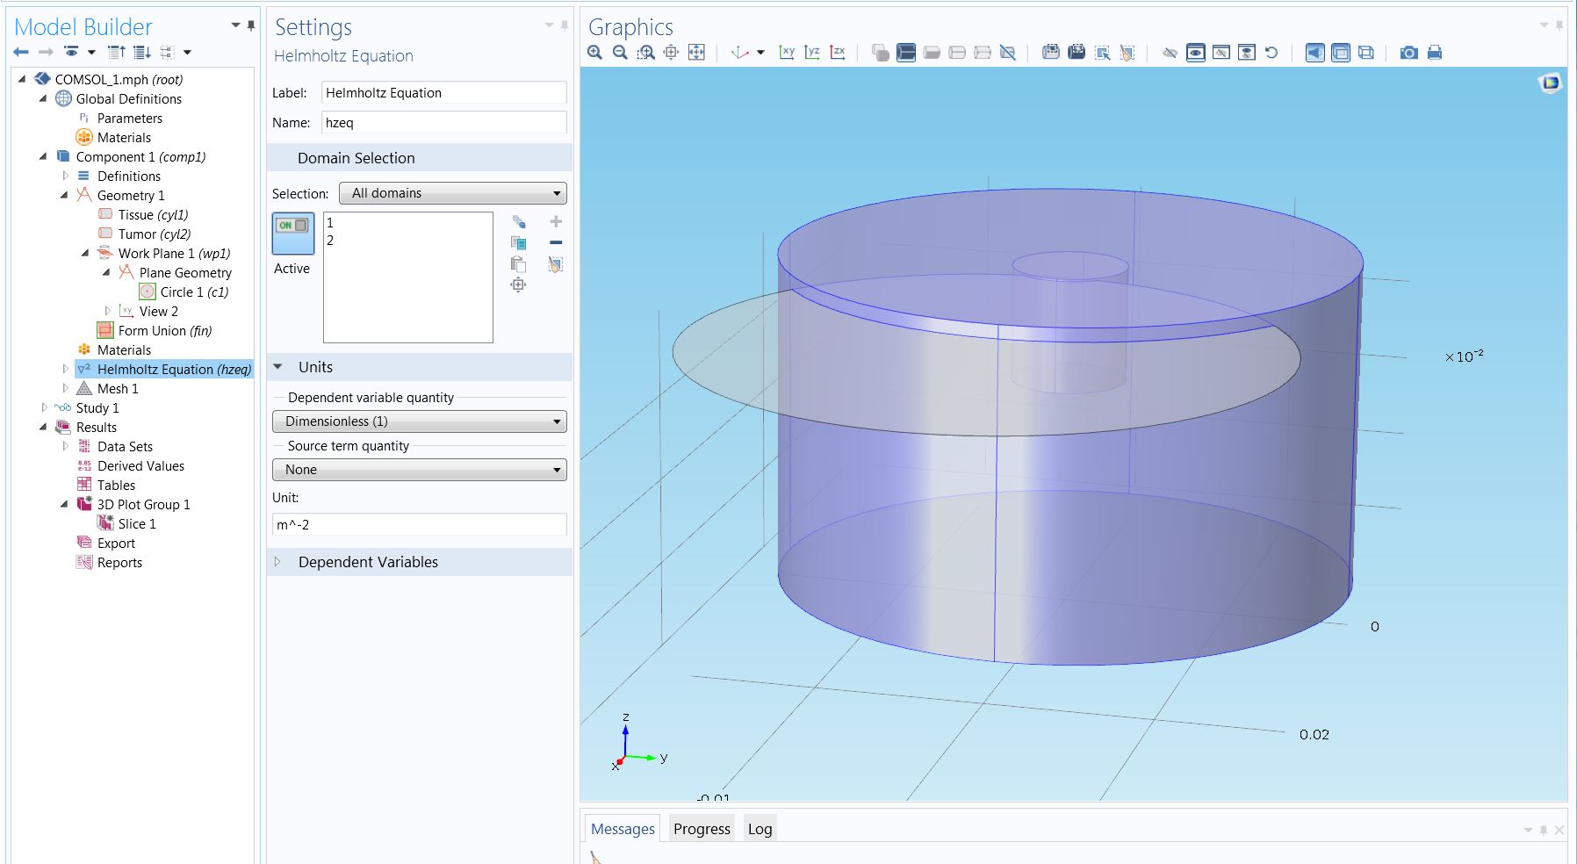This screenshot has height=864, width=1577.
Task: Expand the Dependent Variables section
Action: 368,562
